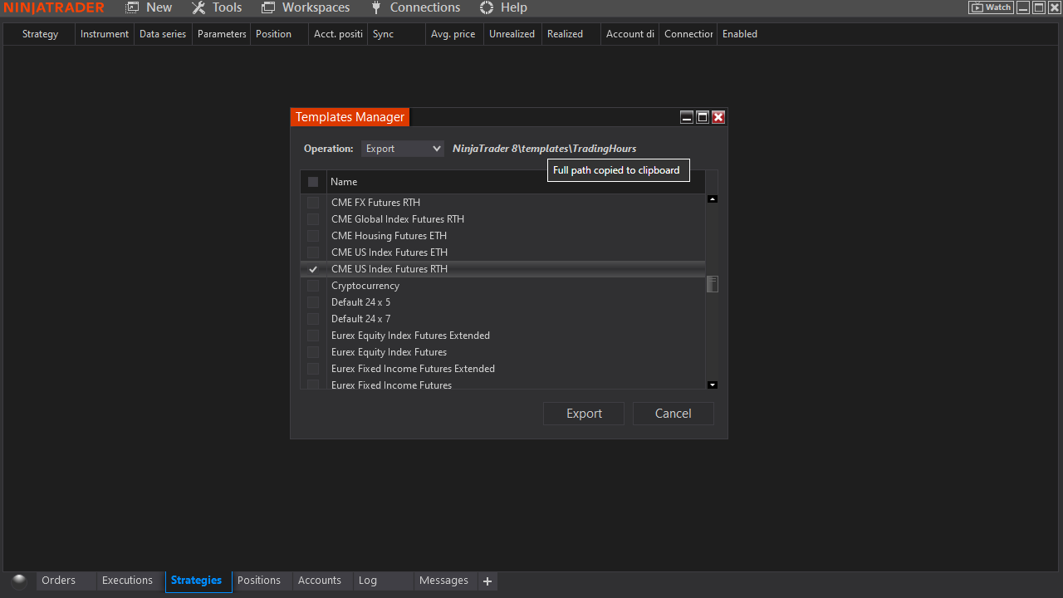Check Eurex Equity Index Futures checkbox
1063x598 pixels.
[x=313, y=352]
